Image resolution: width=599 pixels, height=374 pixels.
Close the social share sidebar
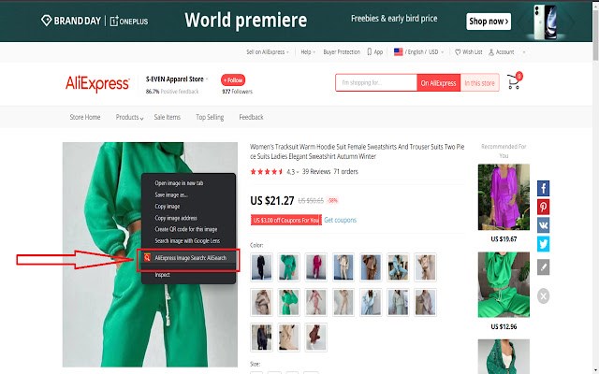543,295
